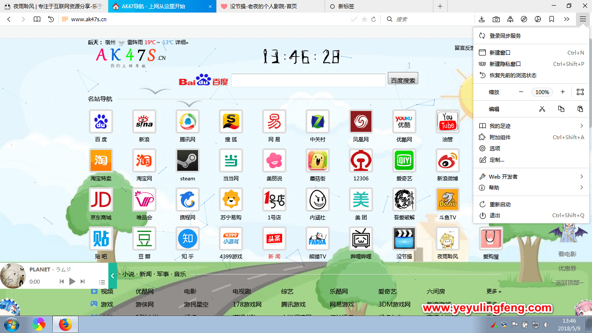The image size is (592, 333).
Task: Decrease zoom with the minus button
Action: [x=521, y=92]
